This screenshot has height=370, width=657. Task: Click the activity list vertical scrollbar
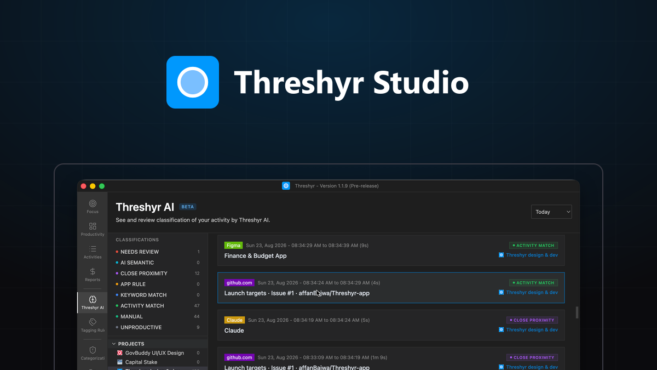[x=576, y=313]
